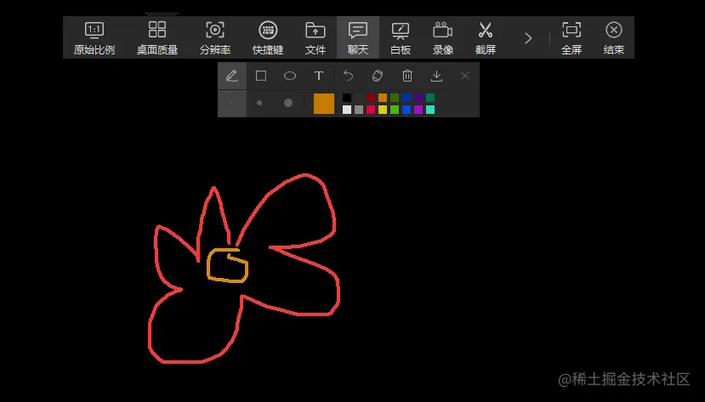Image resolution: width=705 pixels, height=402 pixels.
Task: Choose the thinnest brush size dot
Action: [x=232, y=104]
